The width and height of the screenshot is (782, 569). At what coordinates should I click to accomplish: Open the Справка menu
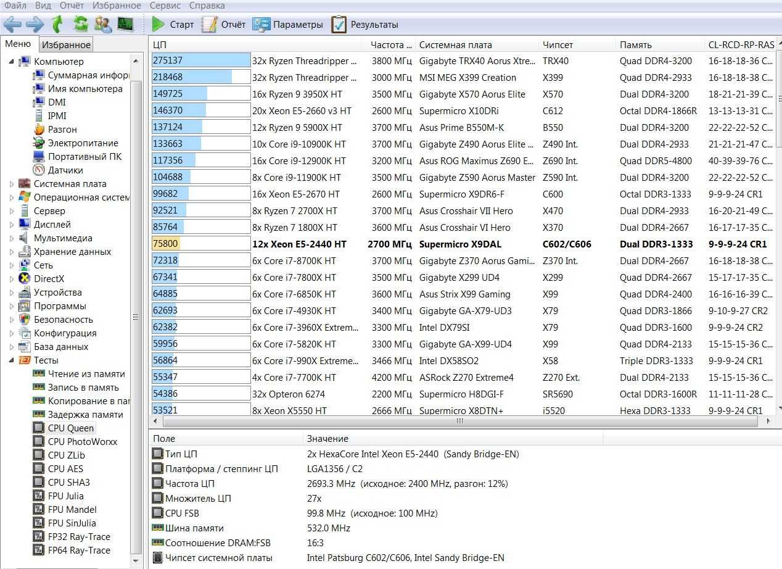(x=207, y=6)
